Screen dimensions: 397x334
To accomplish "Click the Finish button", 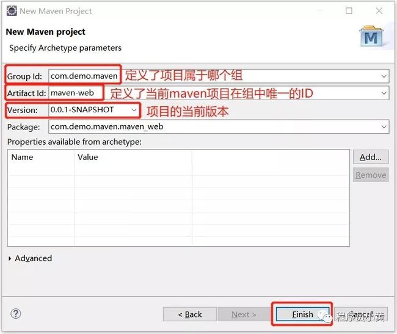I will point(302,314).
